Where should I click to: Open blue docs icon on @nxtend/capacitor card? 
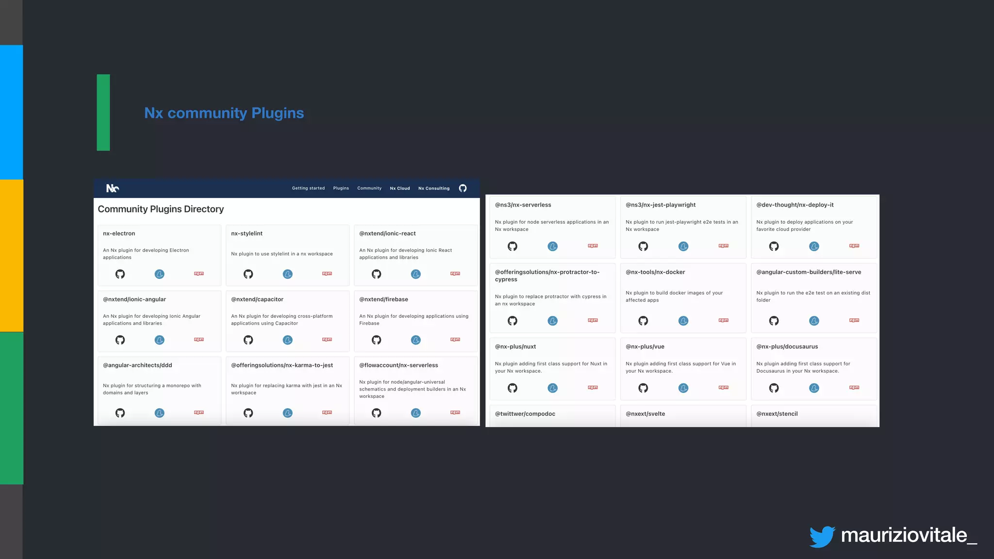287,340
